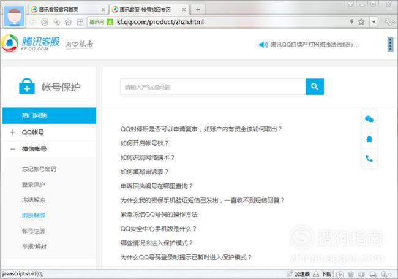Click the circular icon right of 下载
The image size is (398, 279).
340,274
